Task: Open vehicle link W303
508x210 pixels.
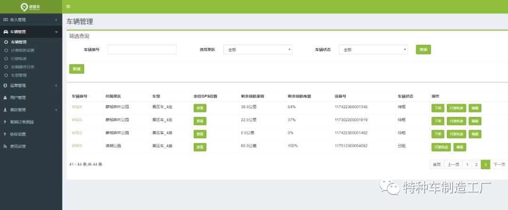Action: coord(77,146)
